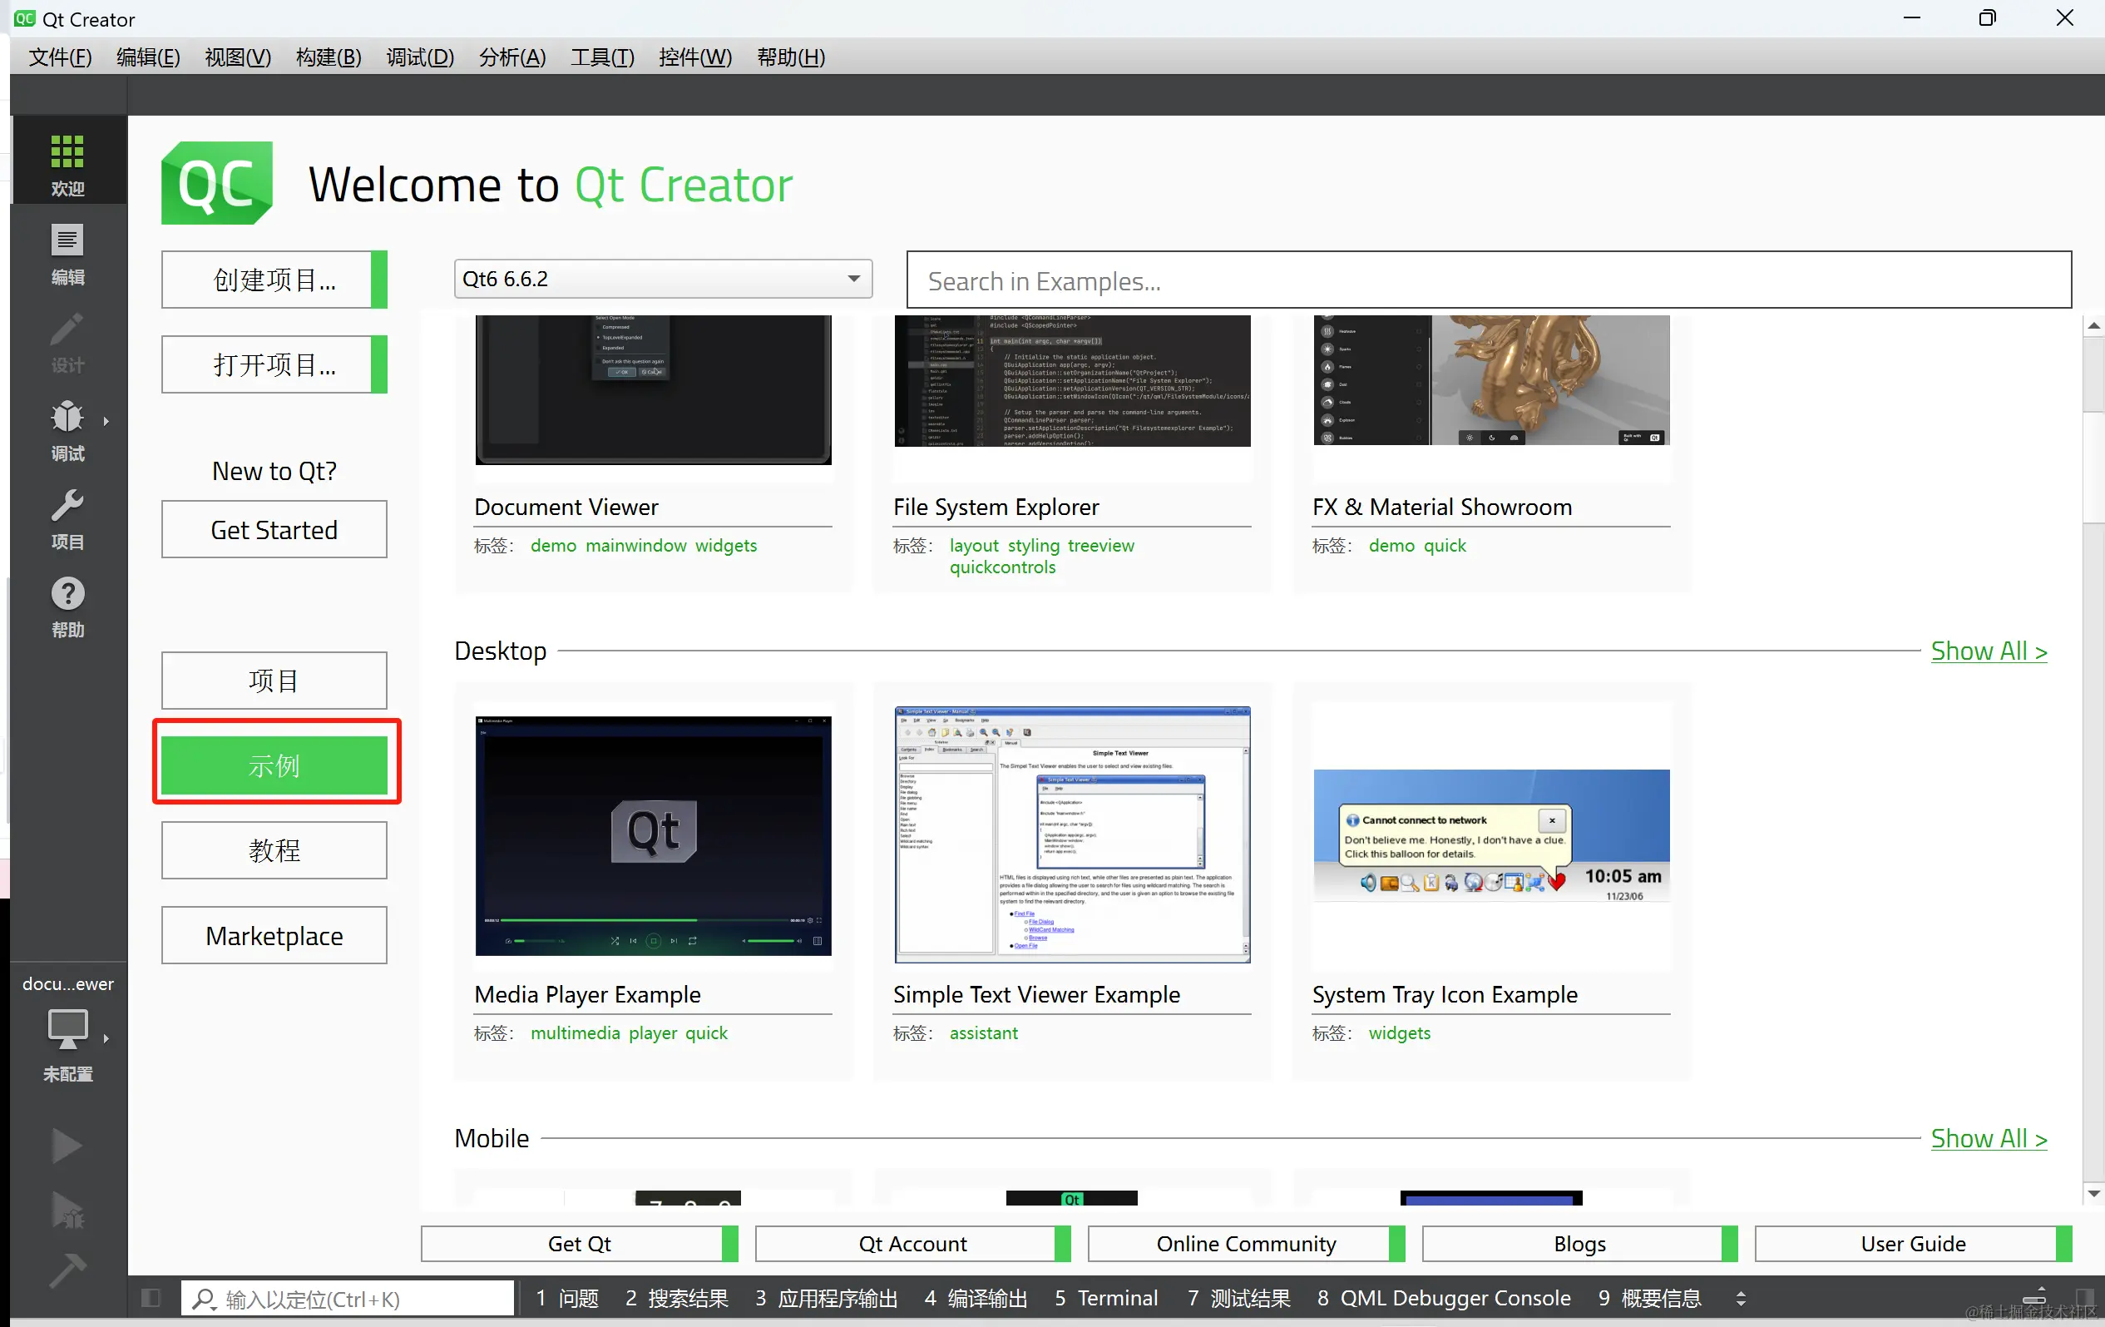Open the Media Player Example thumbnail
The width and height of the screenshot is (2105, 1327).
click(653, 835)
